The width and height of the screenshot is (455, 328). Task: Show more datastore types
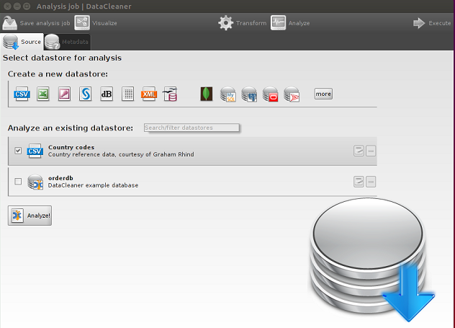pos(323,94)
